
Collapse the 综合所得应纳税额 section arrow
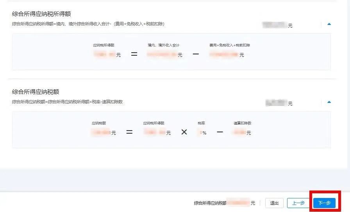[329, 102]
